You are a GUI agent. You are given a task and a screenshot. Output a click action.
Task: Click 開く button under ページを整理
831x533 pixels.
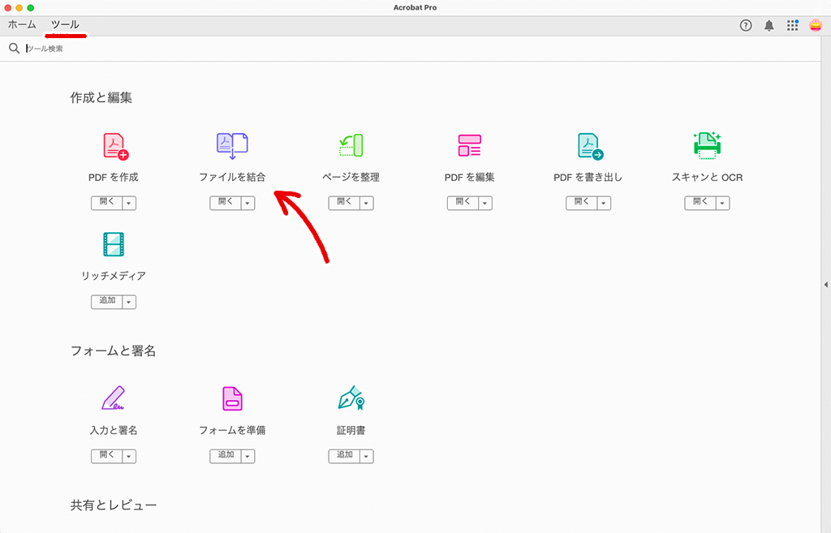tap(344, 203)
